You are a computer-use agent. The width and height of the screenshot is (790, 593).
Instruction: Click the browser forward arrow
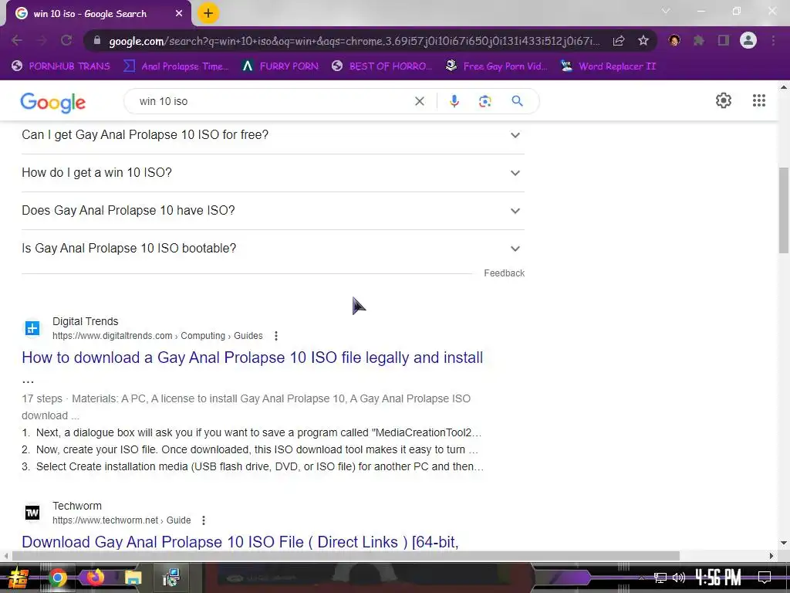(x=42, y=40)
